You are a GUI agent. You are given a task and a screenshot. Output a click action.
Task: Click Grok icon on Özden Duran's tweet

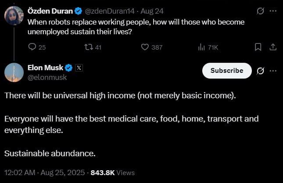tap(260, 10)
